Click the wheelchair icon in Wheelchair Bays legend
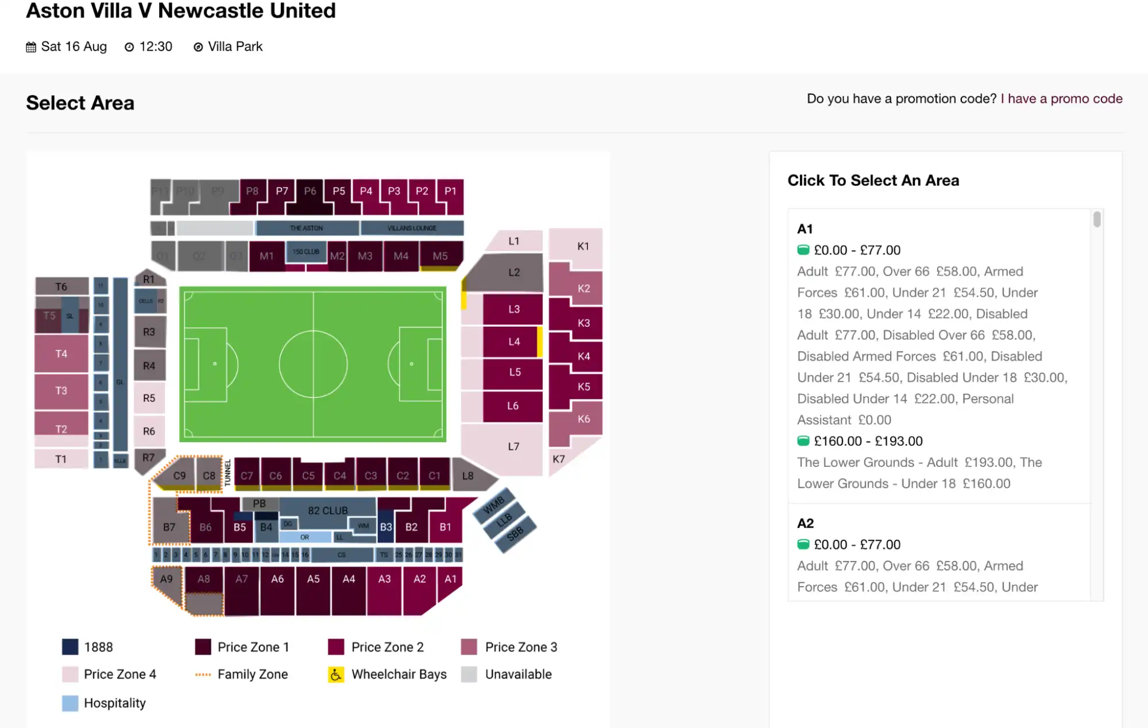Screen dimensions: 1148x728 click(335, 674)
